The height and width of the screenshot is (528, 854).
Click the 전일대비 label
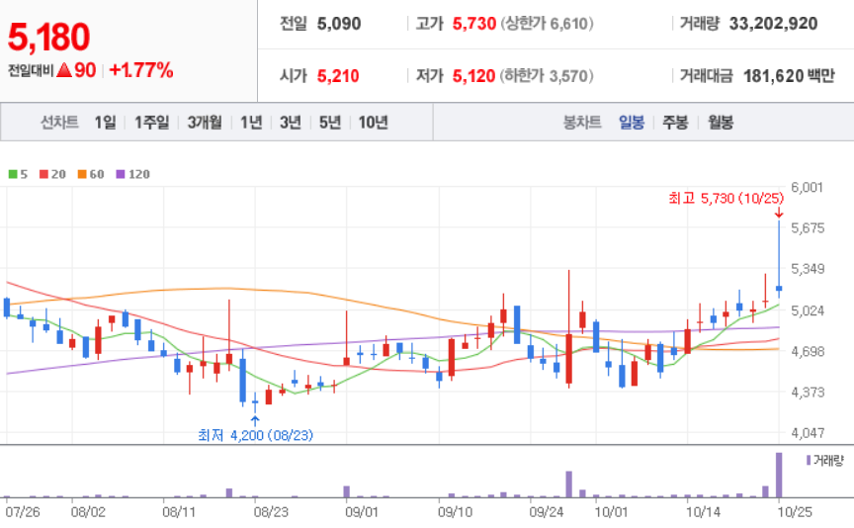(x=31, y=70)
